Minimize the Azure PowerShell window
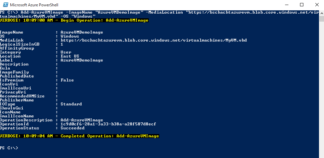The image size is (324, 158). click(286, 5)
